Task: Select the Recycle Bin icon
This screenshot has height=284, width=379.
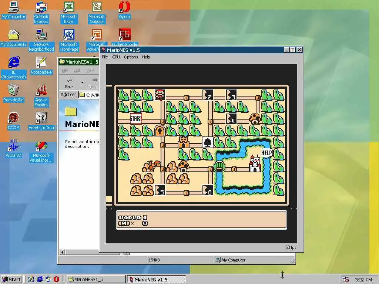Action: [x=14, y=94]
